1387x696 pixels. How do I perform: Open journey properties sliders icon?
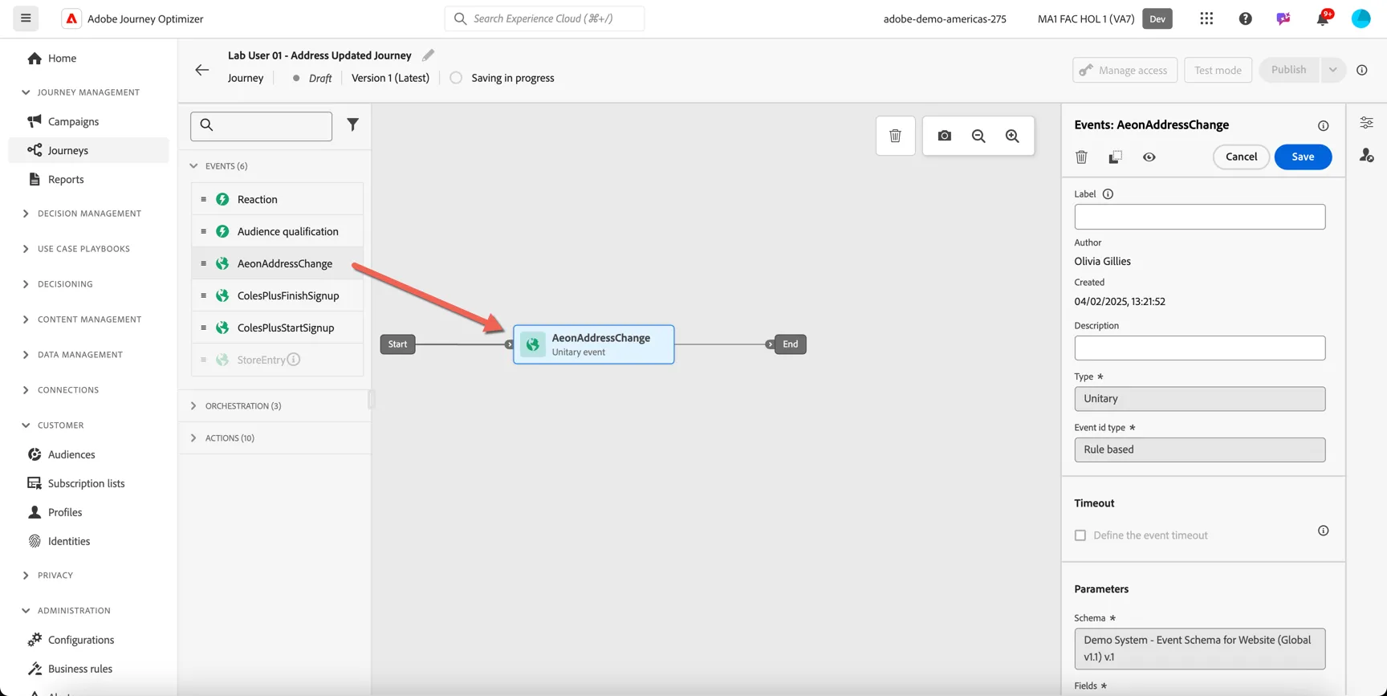(1366, 123)
